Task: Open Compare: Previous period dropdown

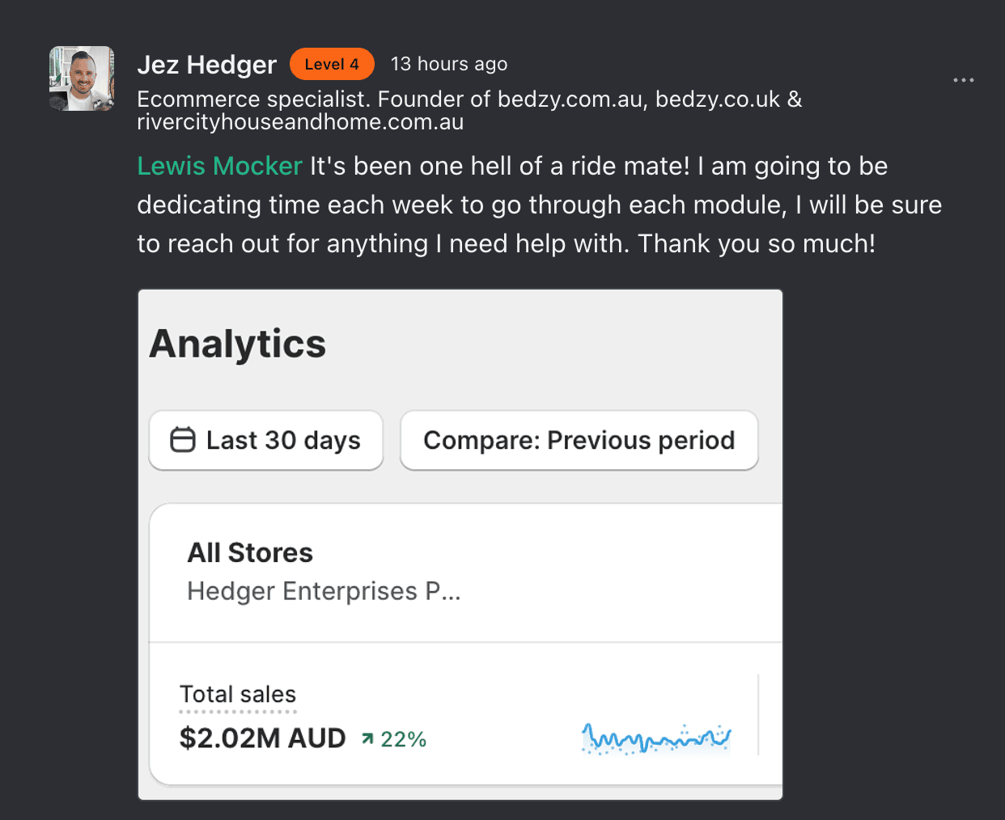Action: tap(579, 440)
